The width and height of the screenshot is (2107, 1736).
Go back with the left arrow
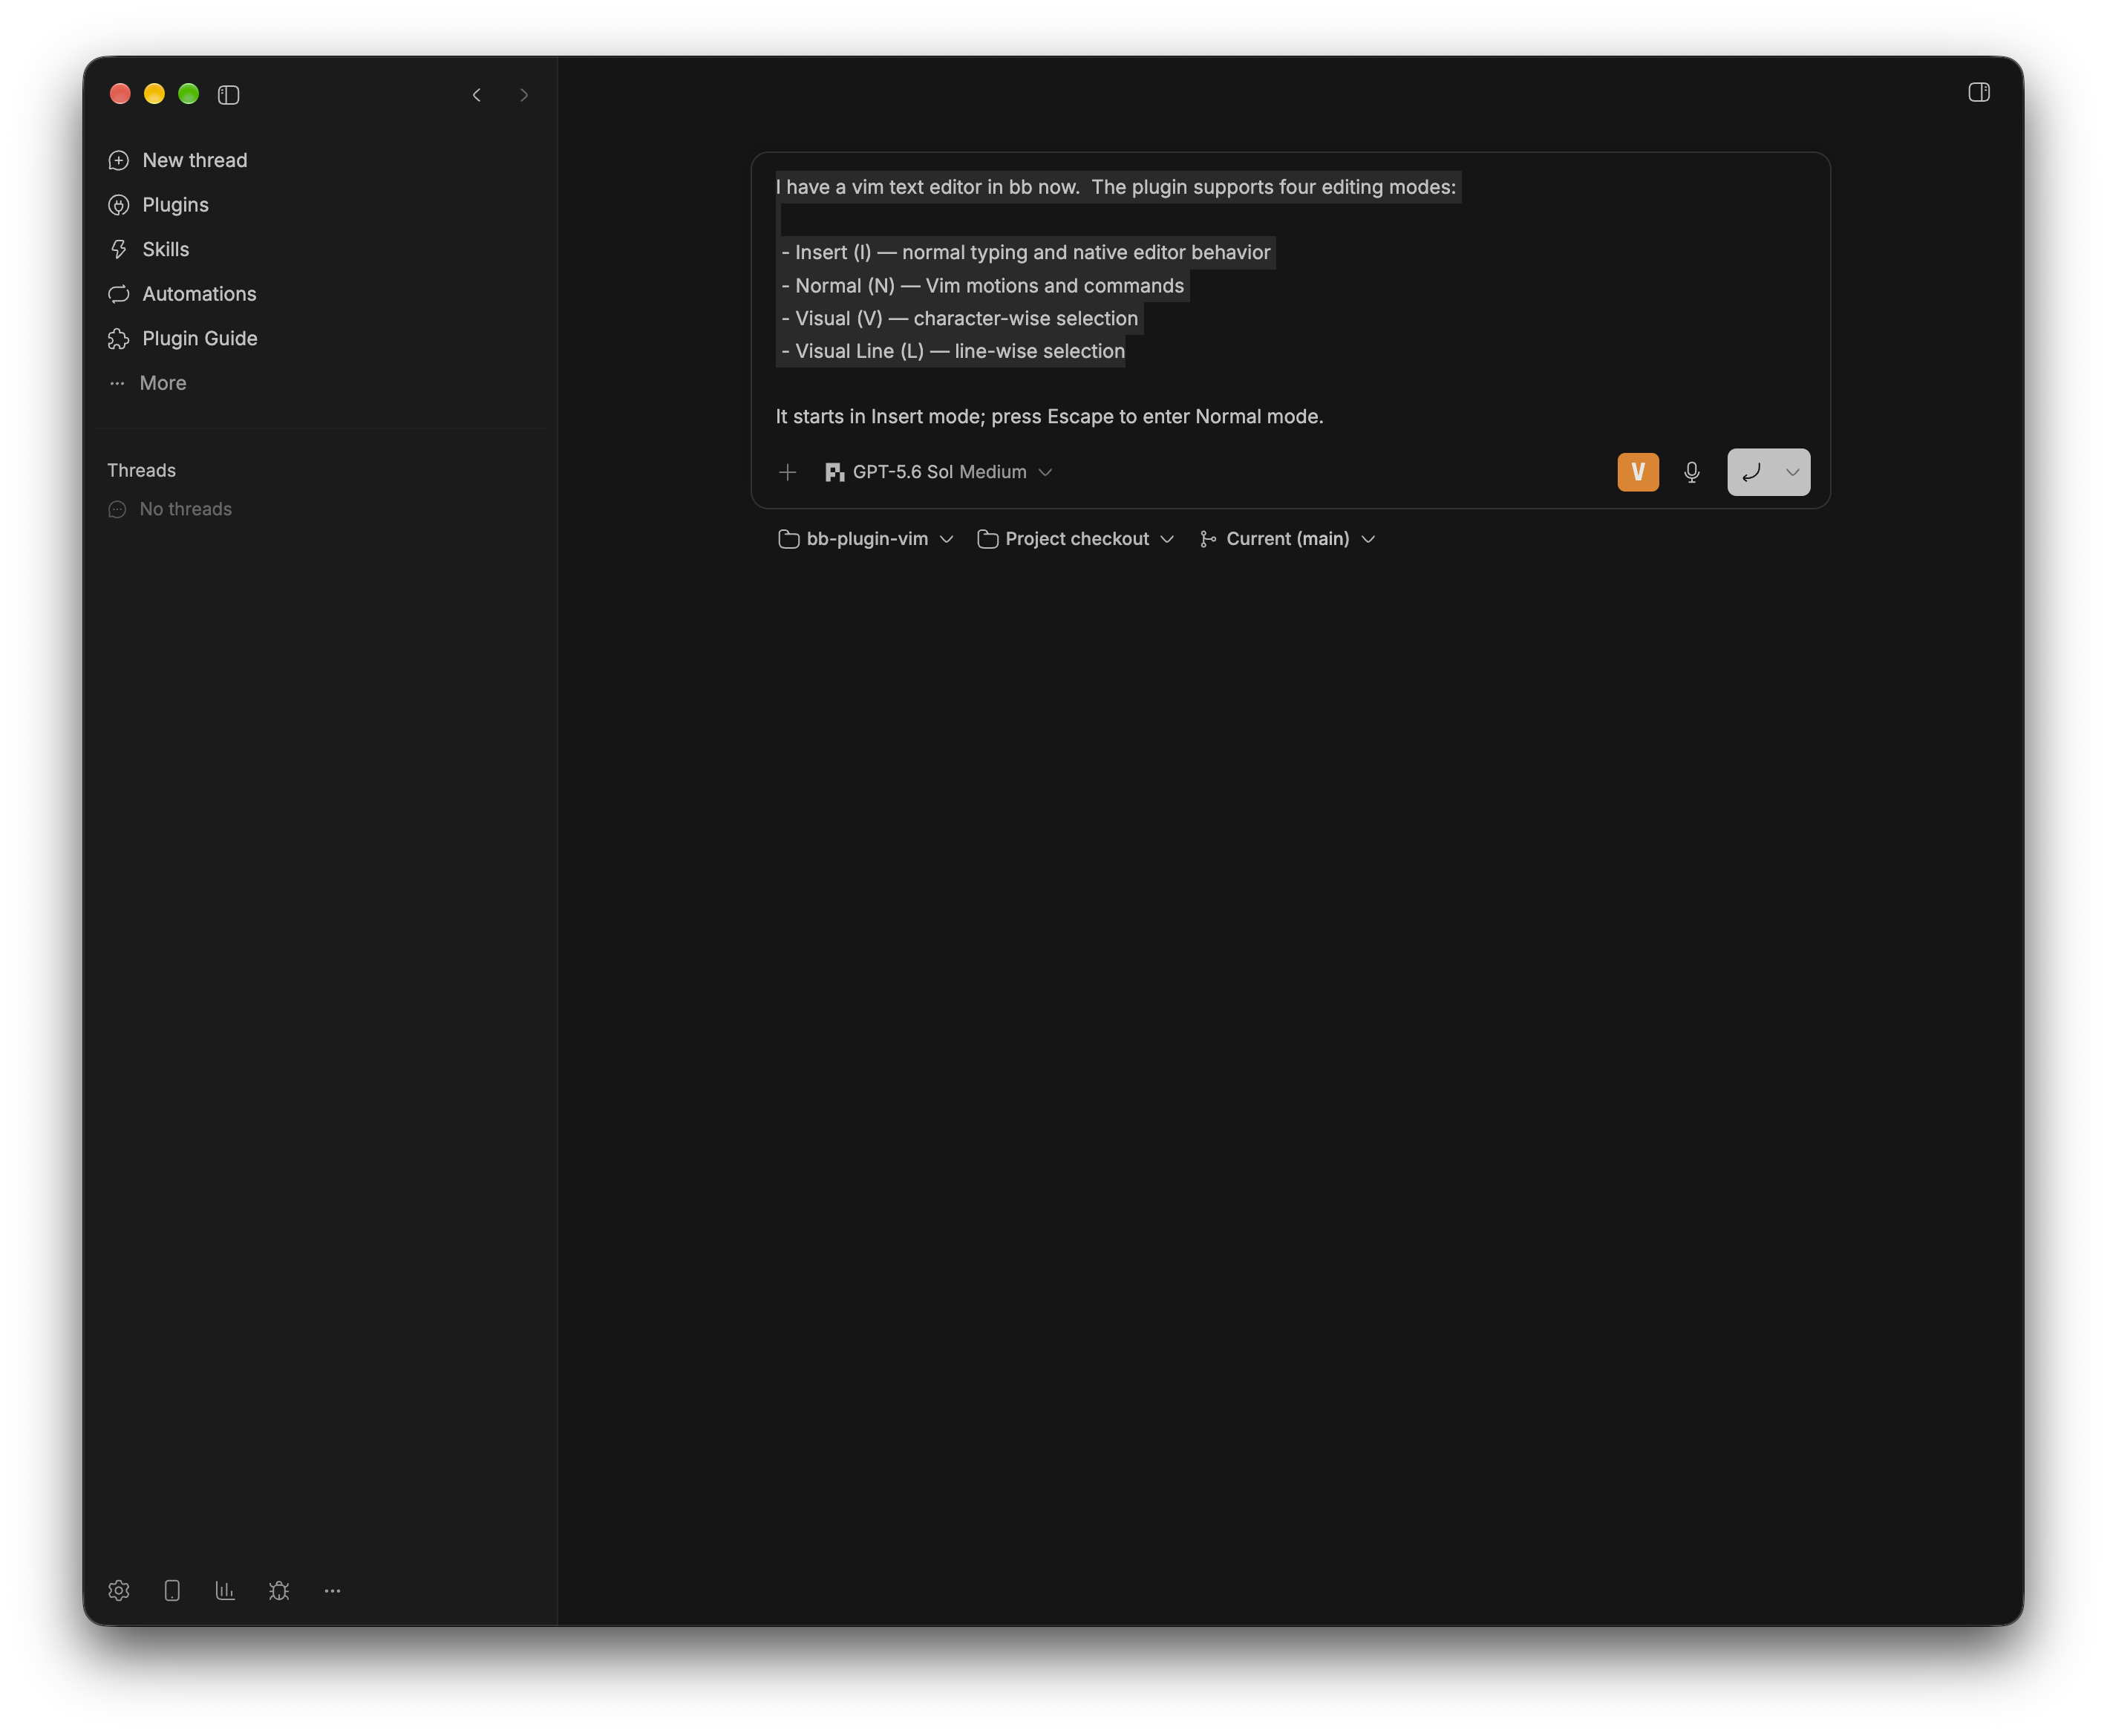click(x=477, y=95)
